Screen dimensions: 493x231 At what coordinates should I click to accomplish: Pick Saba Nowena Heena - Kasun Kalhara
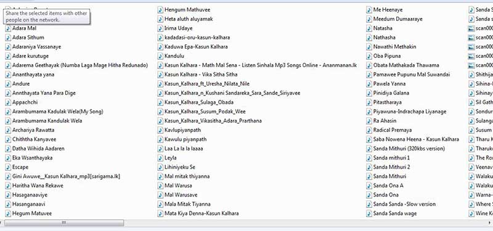[416, 139]
